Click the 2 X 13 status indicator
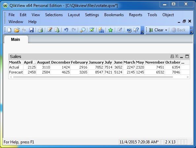The image size is (196, 148). [170, 142]
